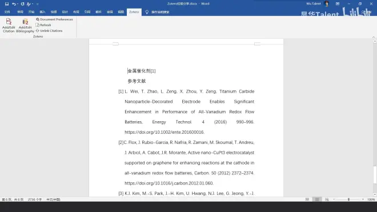Click the Tell Me search box with lightbulb

(158, 12)
